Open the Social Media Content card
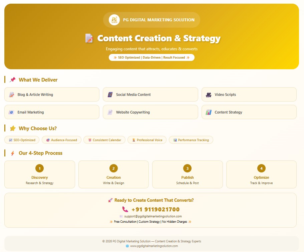304x252 pixels. 150,95
